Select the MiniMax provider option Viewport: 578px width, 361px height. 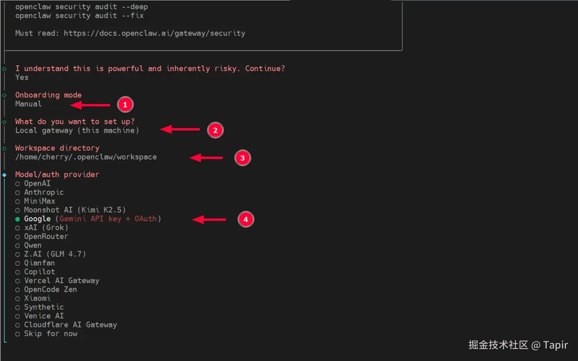click(40, 201)
